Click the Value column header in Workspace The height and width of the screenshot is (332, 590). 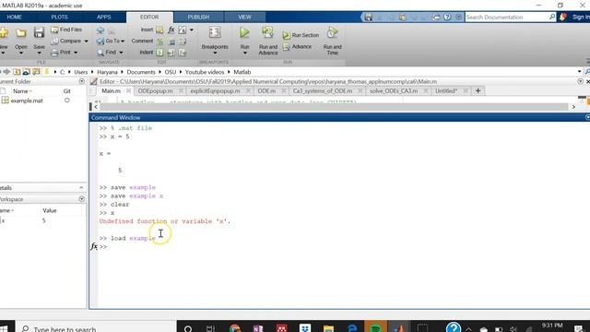click(x=50, y=210)
